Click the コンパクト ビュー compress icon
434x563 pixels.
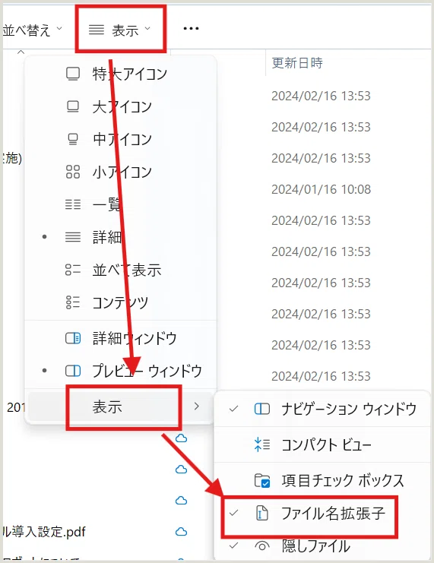(x=262, y=444)
